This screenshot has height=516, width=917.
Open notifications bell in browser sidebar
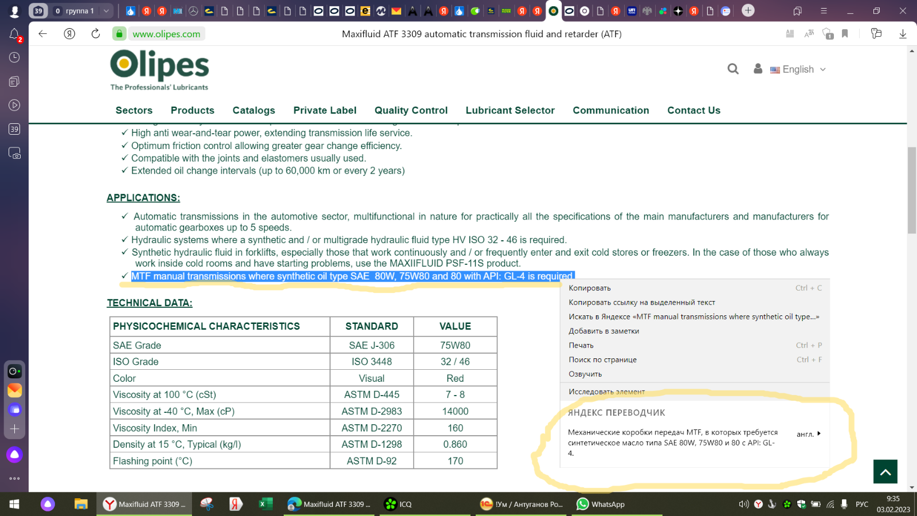pyautogui.click(x=15, y=35)
